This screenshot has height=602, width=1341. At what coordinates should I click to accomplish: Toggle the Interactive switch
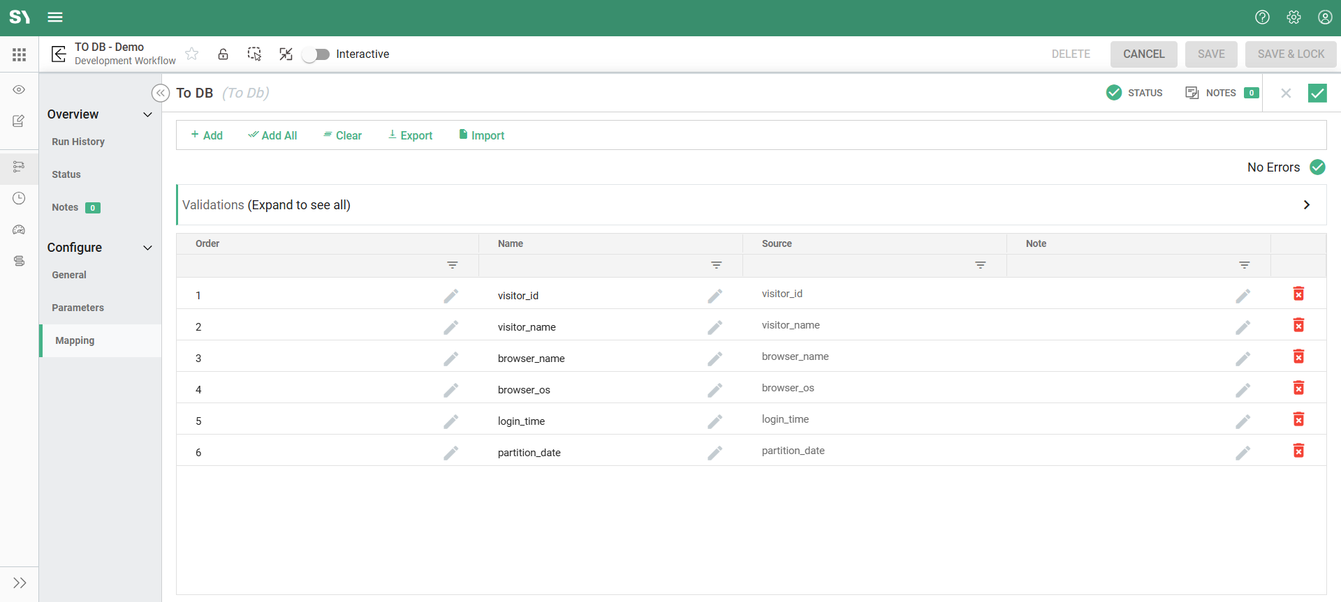click(x=316, y=54)
